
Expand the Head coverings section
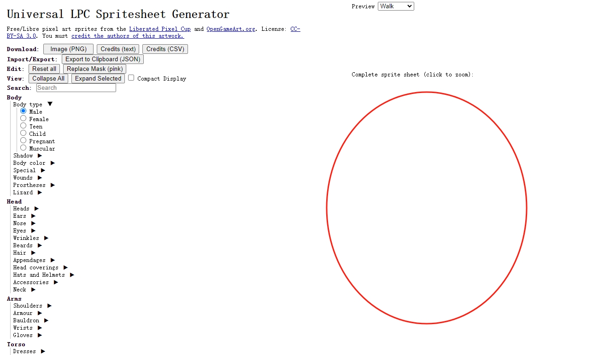pos(40,268)
